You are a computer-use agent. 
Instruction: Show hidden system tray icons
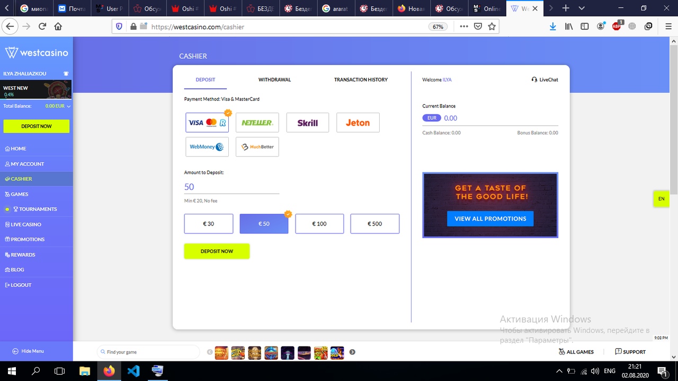[x=559, y=371]
